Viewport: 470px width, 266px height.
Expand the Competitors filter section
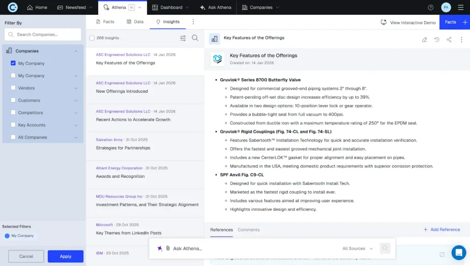coord(76,113)
